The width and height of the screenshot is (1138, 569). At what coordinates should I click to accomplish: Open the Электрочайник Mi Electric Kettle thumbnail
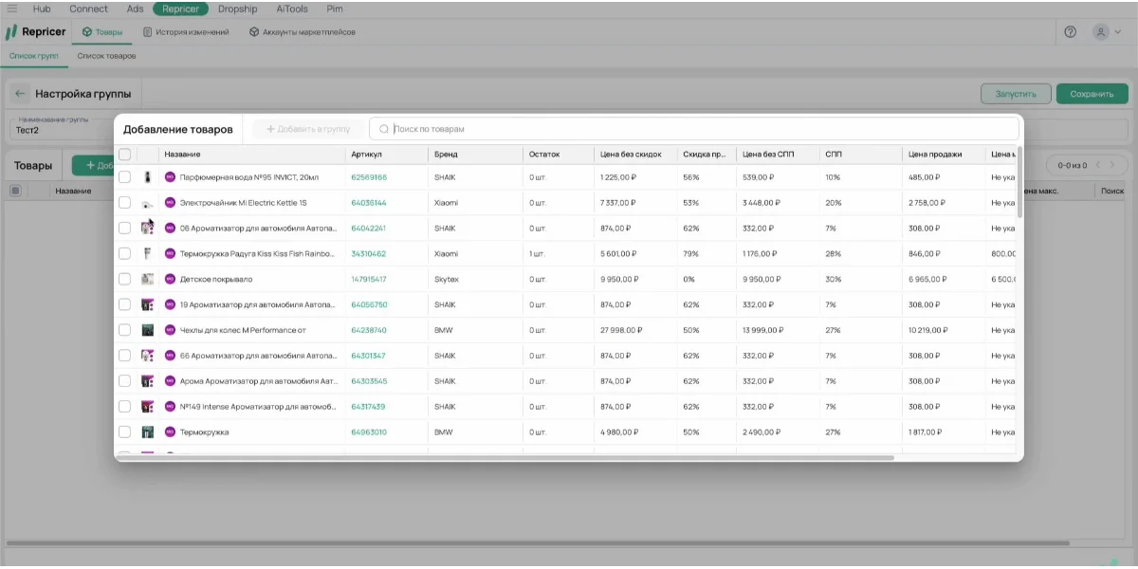tap(147, 203)
